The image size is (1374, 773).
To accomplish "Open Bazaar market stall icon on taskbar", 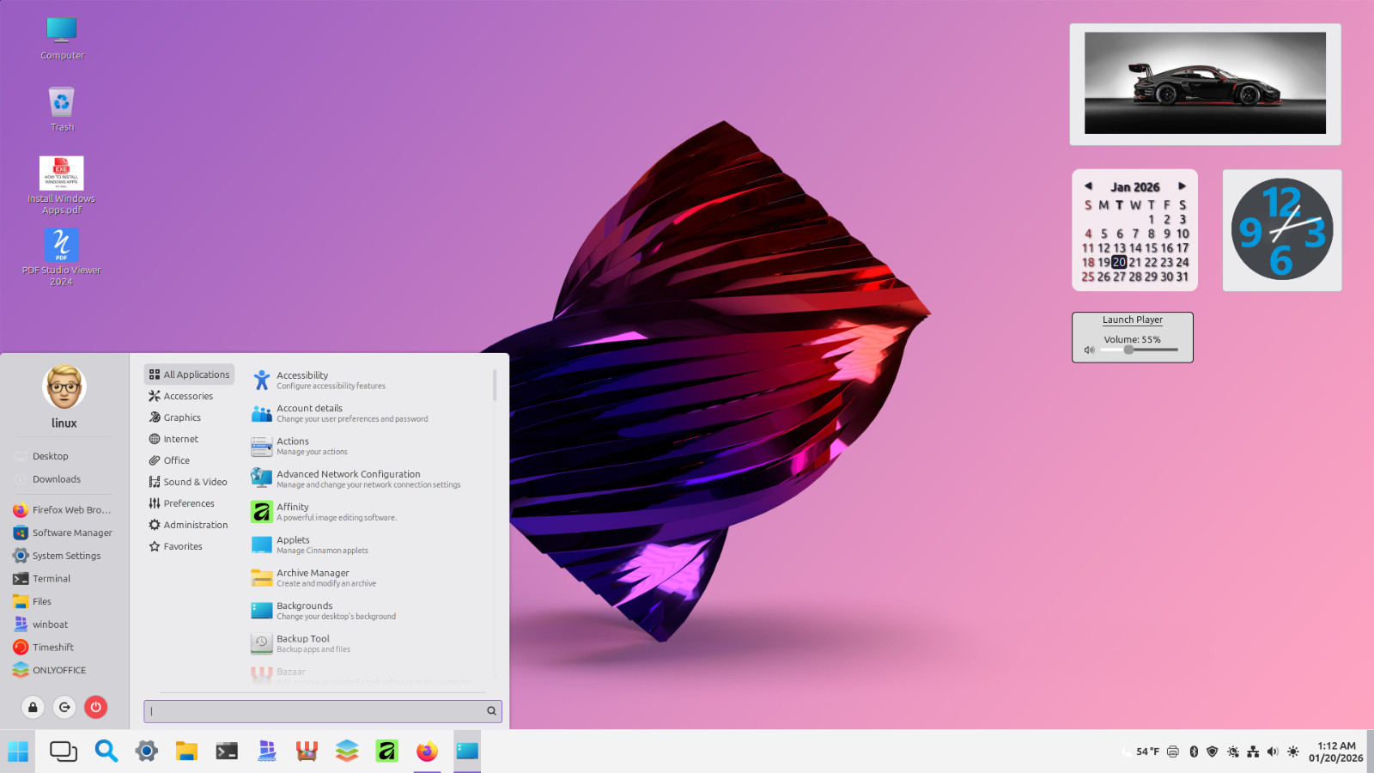I will click(x=307, y=752).
